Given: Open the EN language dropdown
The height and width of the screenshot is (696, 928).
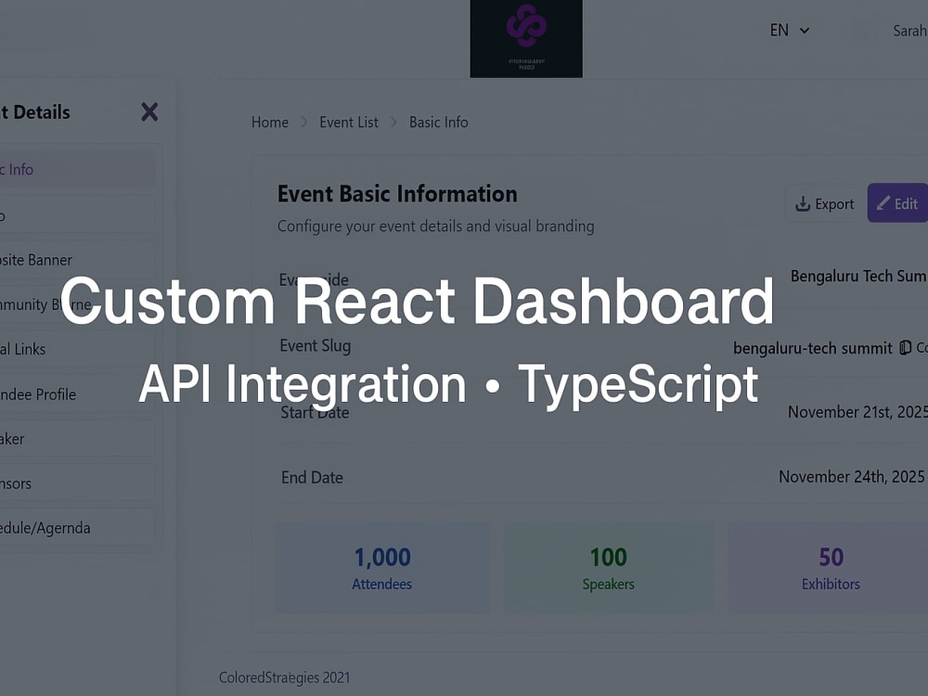Looking at the screenshot, I should tap(789, 31).
